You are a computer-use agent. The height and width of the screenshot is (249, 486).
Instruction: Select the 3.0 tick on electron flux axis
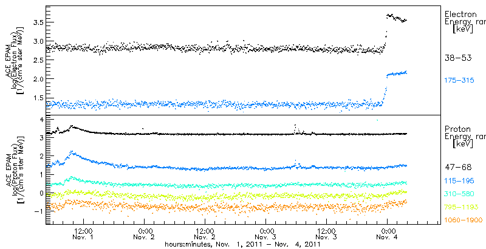point(37,41)
